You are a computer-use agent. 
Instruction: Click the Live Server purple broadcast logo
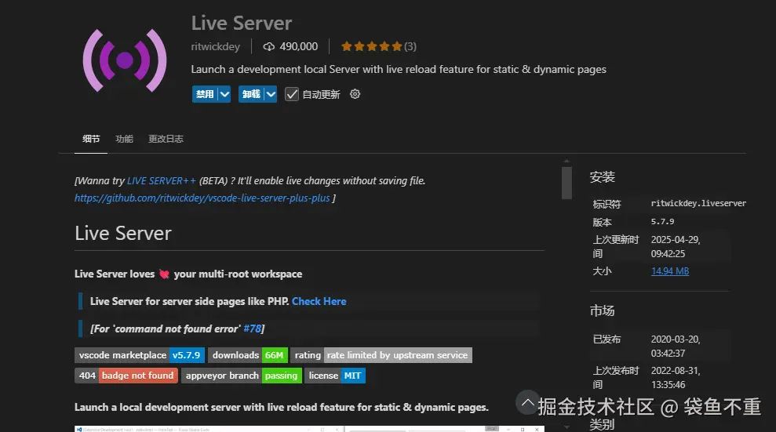[x=125, y=60]
